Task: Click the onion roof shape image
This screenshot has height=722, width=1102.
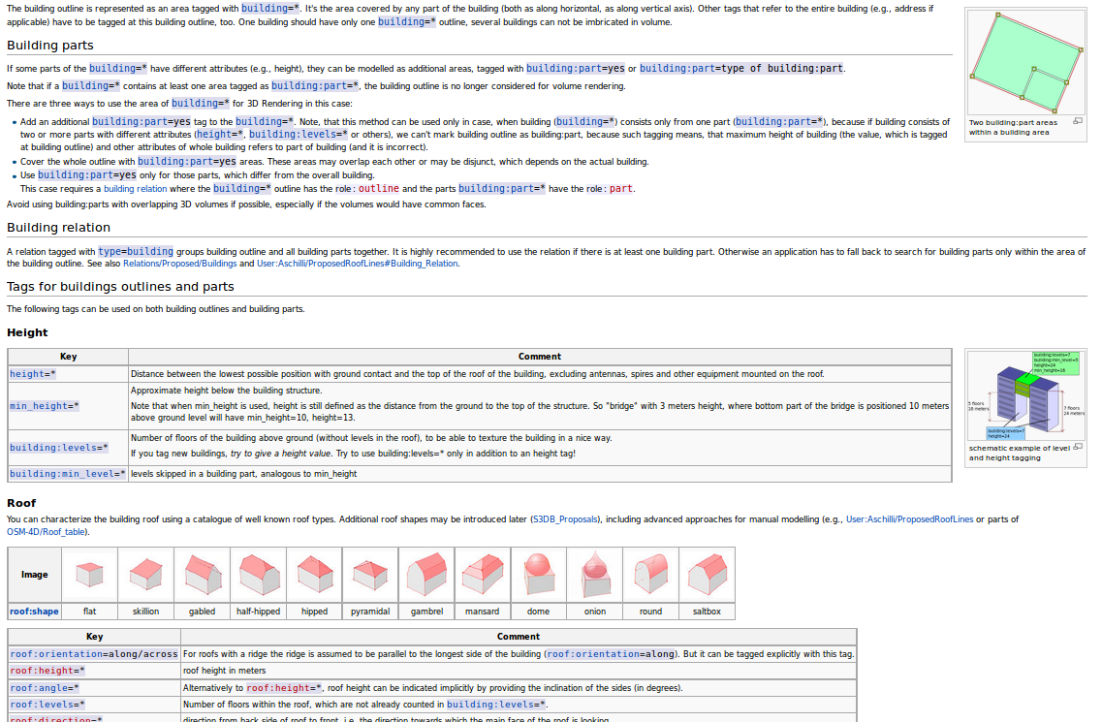Action: click(x=594, y=574)
